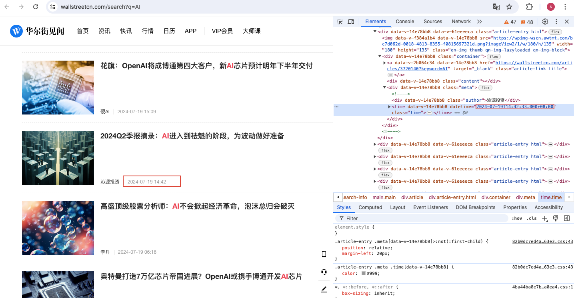Screen dimensions: 574x298
Task: Click the #999 color swatch
Action: click(x=364, y=273)
